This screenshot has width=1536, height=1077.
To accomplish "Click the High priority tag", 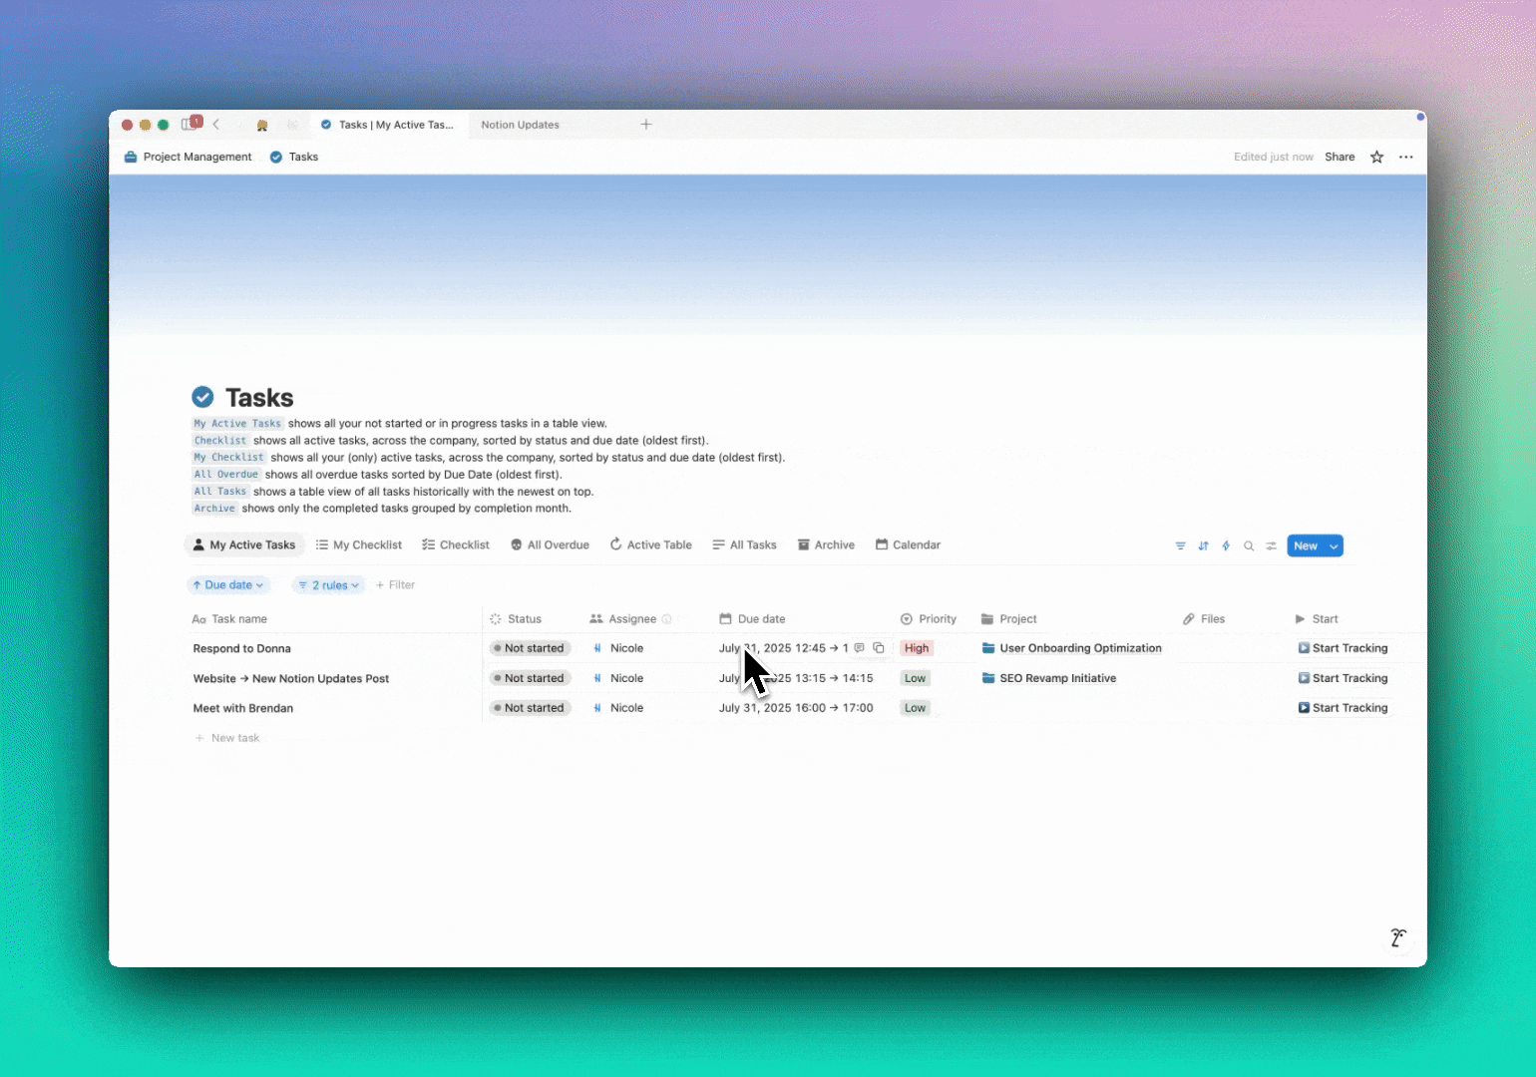I will tap(916, 648).
